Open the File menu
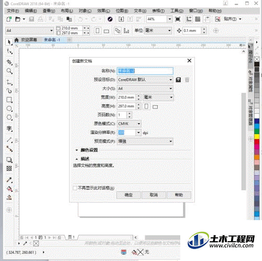 (13, 11)
